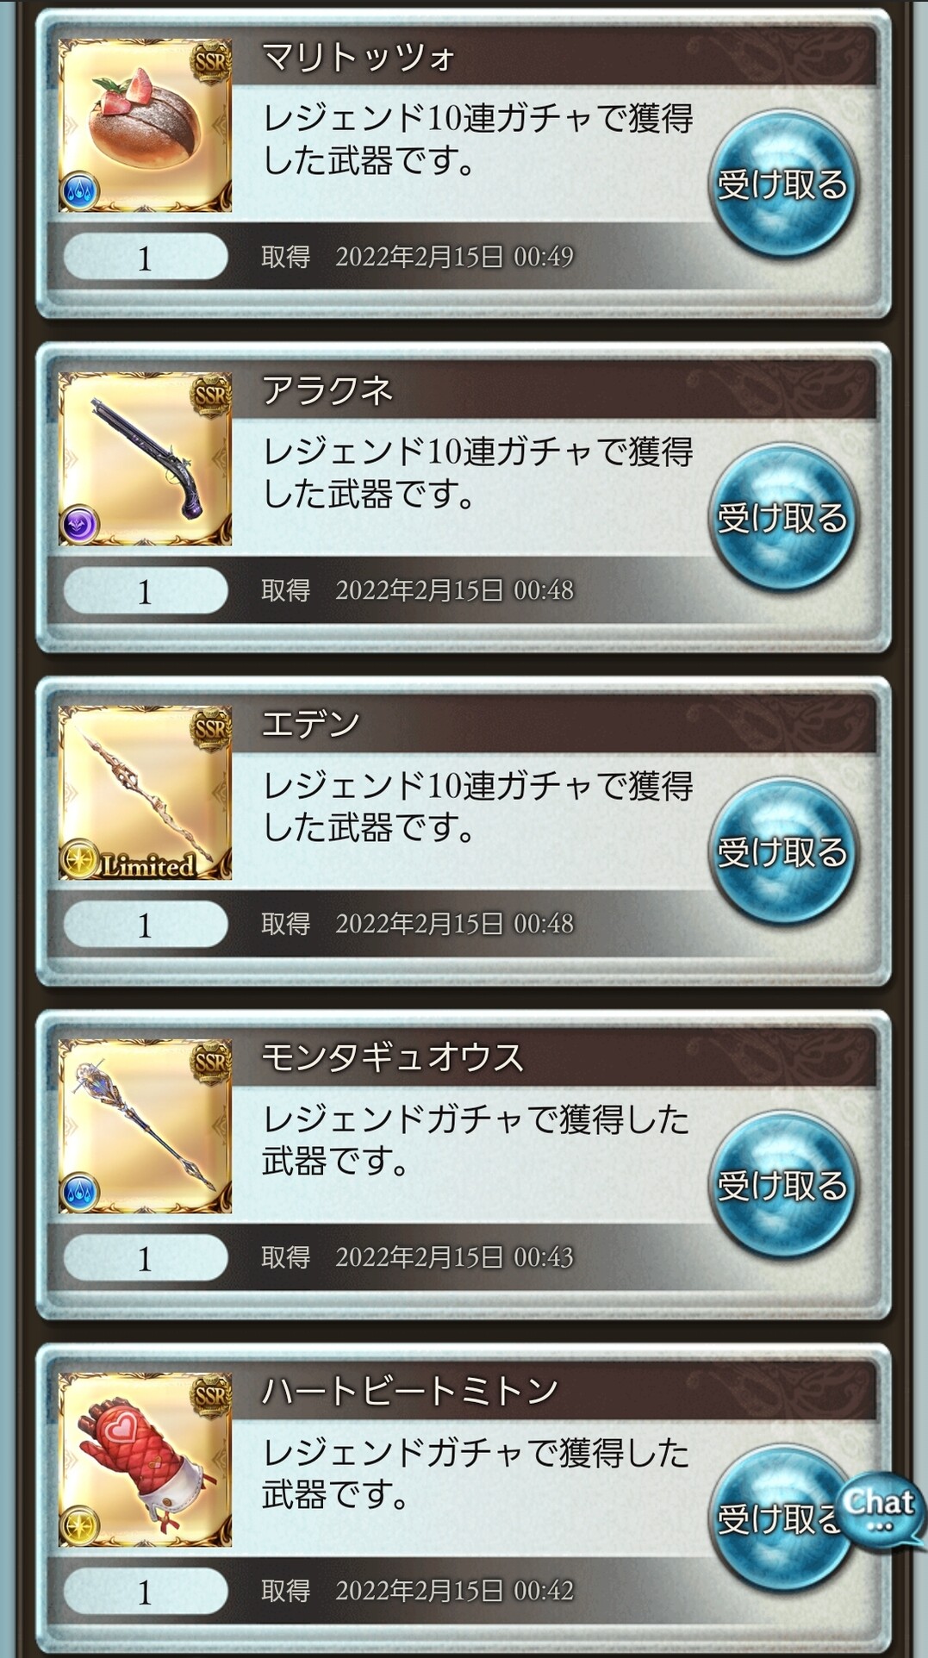Tap light element icon on ハートビートミトン
Viewport: 928px width, 1658px height.
click(x=79, y=1524)
